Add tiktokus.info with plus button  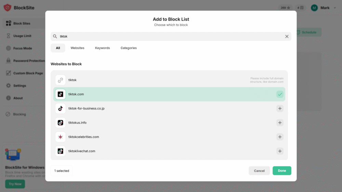[280, 123]
